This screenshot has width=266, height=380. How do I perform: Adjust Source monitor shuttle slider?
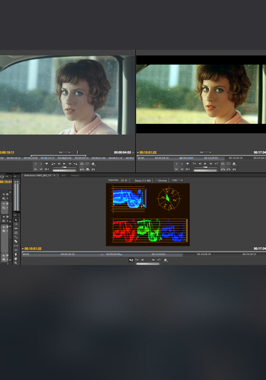pos(65,167)
